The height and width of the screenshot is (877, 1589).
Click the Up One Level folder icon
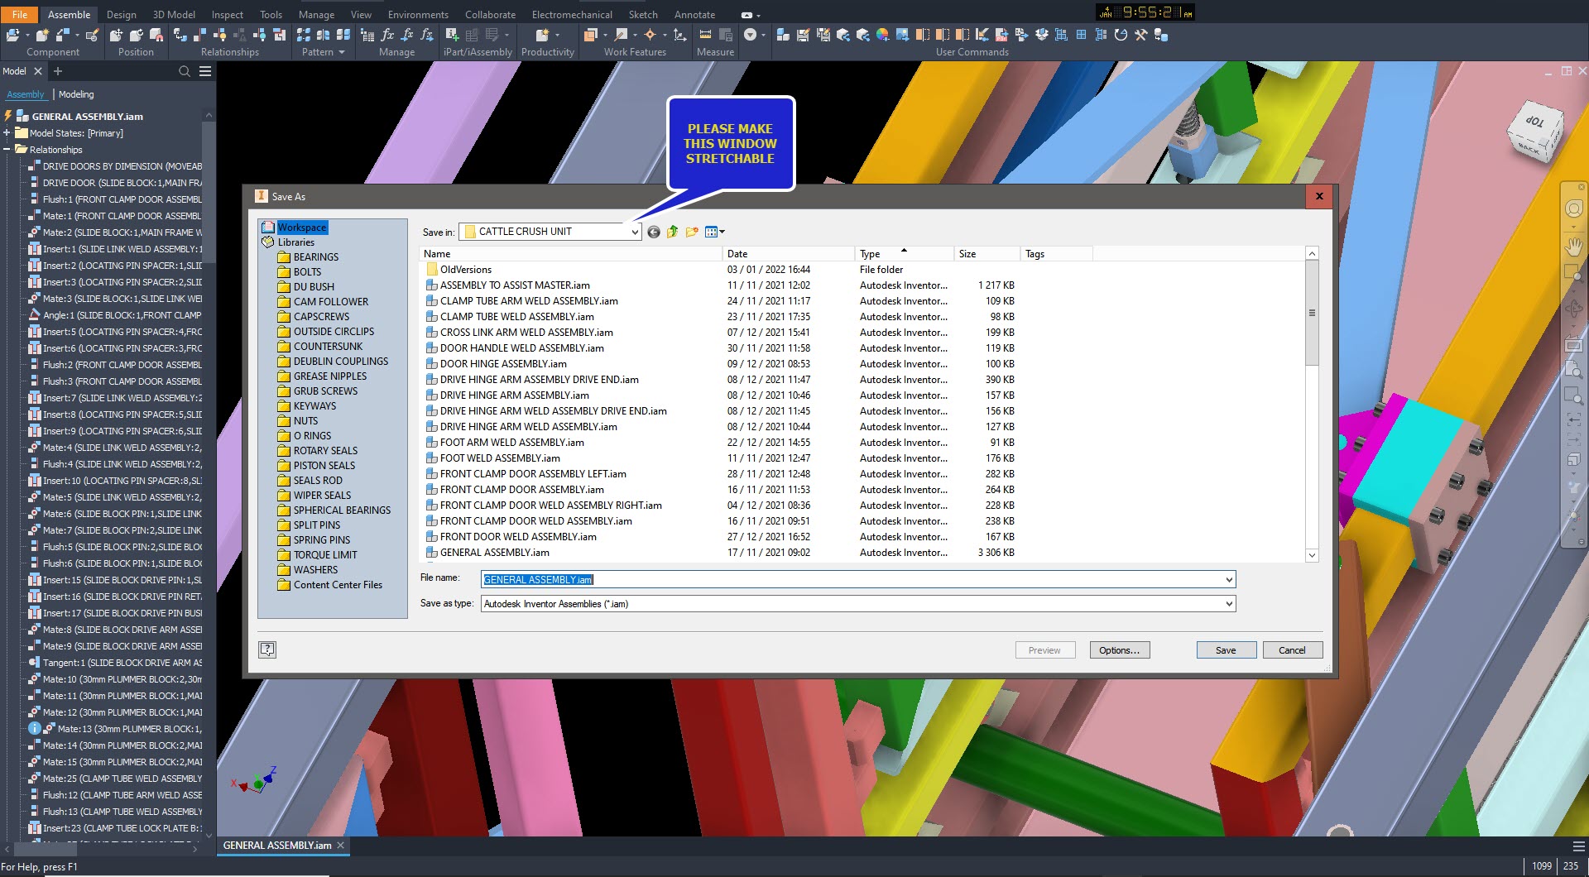[x=672, y=232]
